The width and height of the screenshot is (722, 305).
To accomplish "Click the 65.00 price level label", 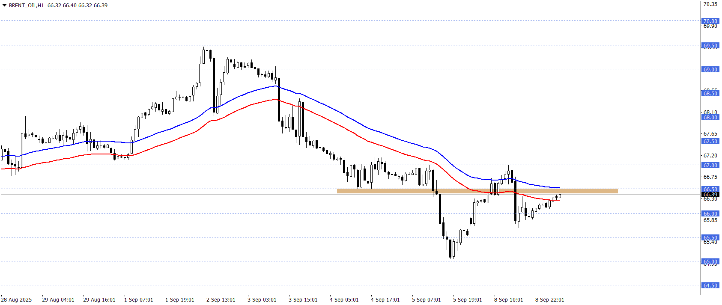I will coord(710,261).
